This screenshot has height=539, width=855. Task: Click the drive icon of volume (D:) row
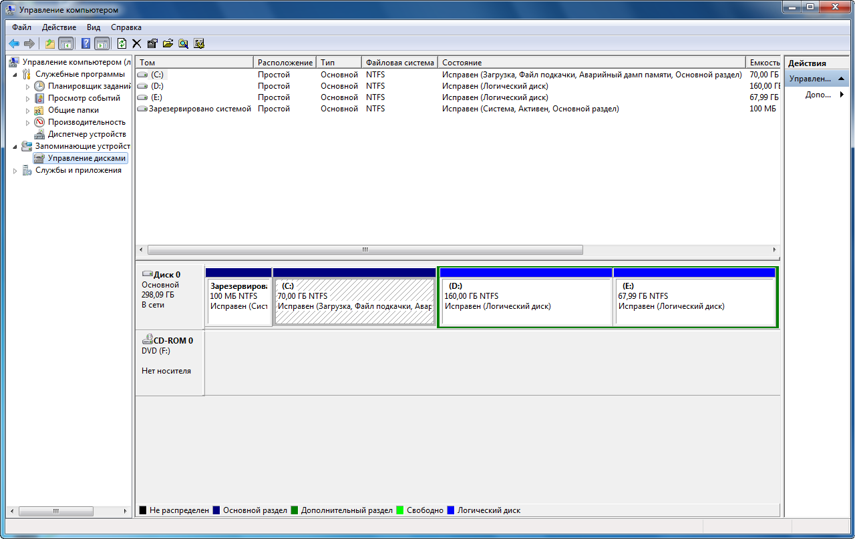pyautogui.click(x=142, y=86)
